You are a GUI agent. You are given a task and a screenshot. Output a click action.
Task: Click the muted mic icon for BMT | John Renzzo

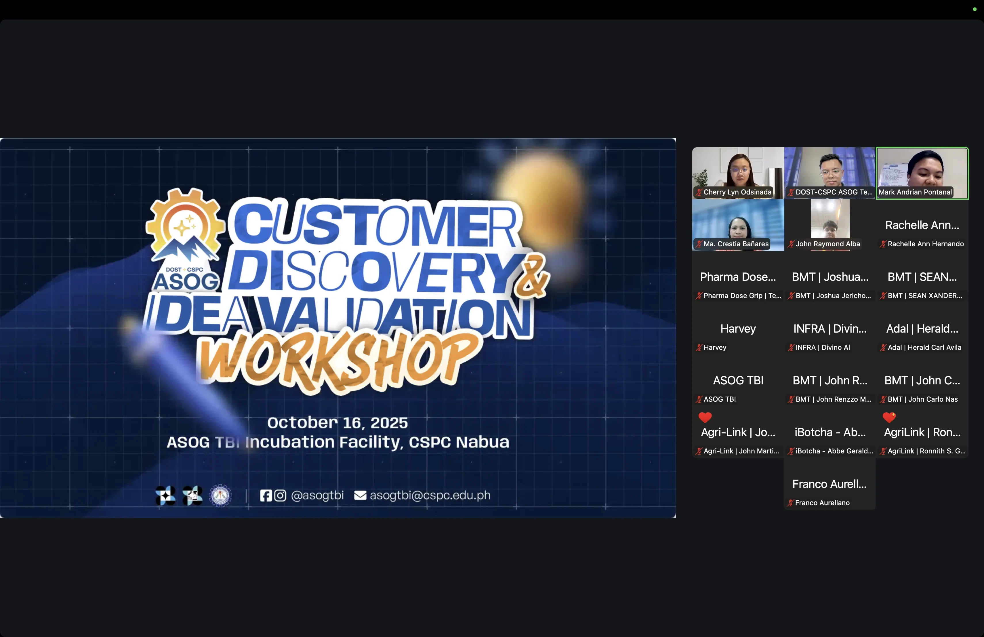pos(791,399)
